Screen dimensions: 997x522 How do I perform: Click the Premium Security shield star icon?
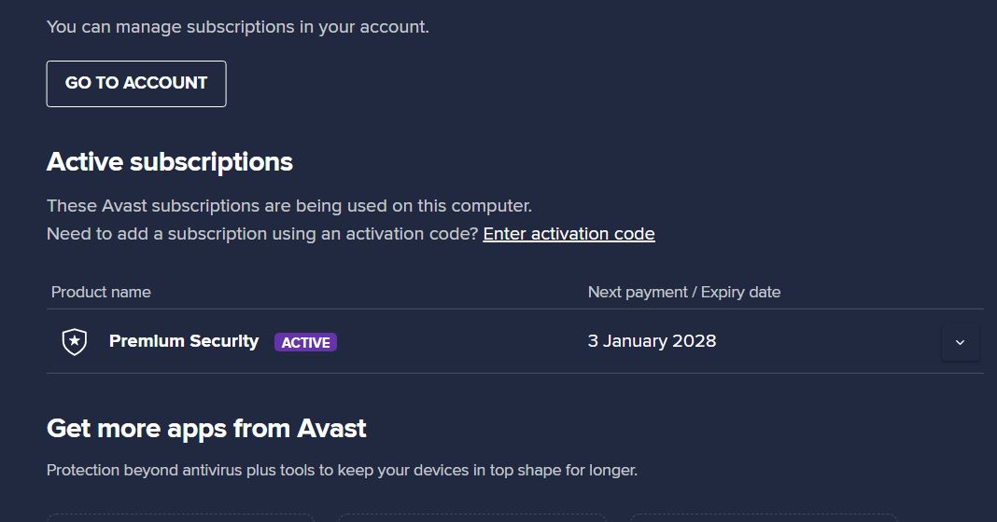[x=75, y=342]
